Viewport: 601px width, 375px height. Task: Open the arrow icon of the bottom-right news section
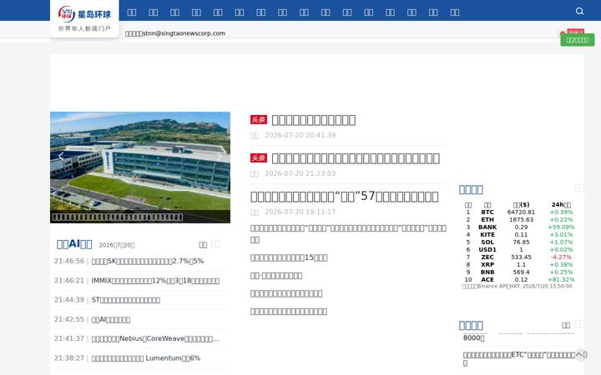(579, 323)
